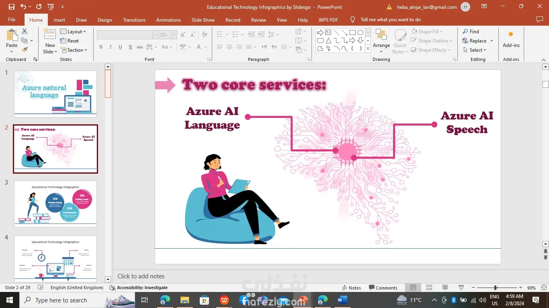Viewport: 549px width, 308px height.
Task: Open Microsoft Store from the taskbar
Action: [x=204, y=300]
